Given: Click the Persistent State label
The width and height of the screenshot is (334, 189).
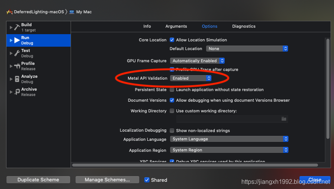Looking at the screenshot, I should pyautogui.click(x=151, y=90).
